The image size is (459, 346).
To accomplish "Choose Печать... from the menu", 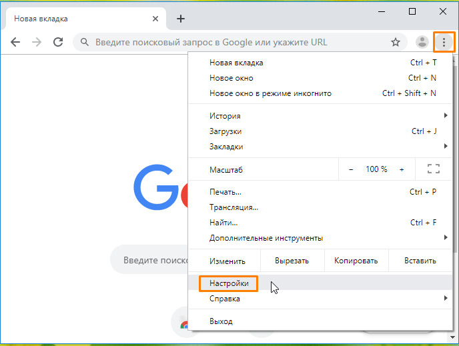I will 320,192.
